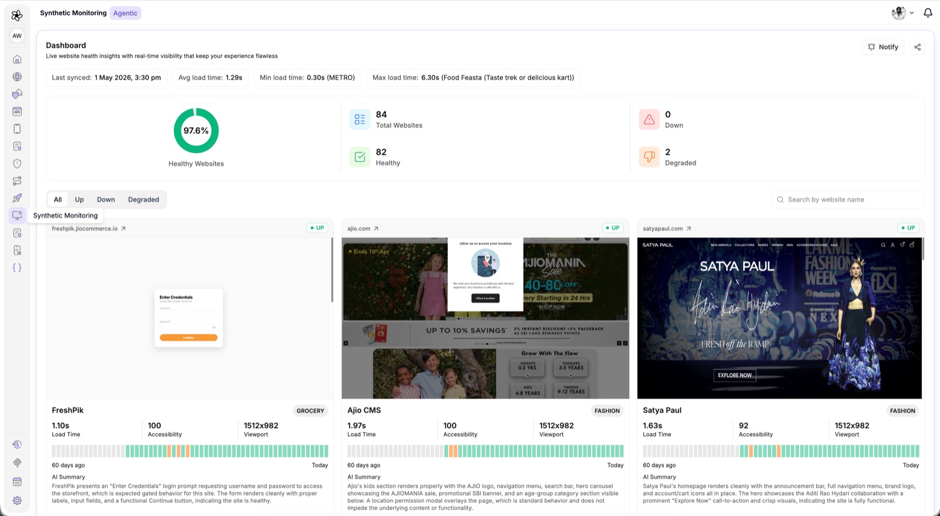Viewport: 940px width, 516px height.
Task: Click the UP status badge for satyapaul.com
Action: click(x=908, y=228)
